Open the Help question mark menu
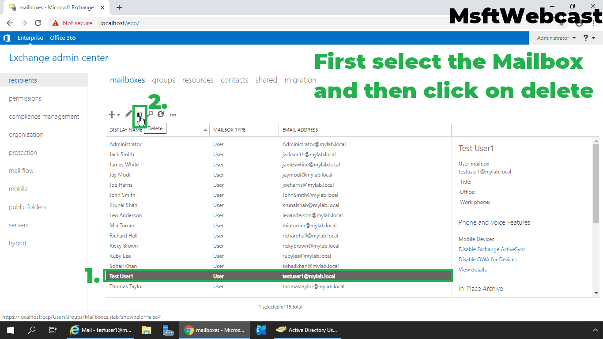The height and width of the screenshot is (339, 603). point(589,38)
